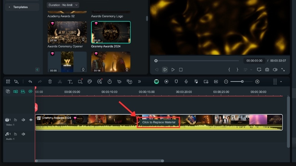Adjust preview volume speaker icon
This screenshot has height=166, width=296.
click(x=275, y=70)
